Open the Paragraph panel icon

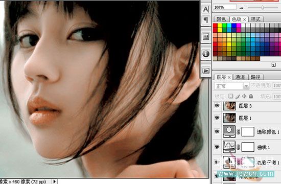[x=206, y=20]
